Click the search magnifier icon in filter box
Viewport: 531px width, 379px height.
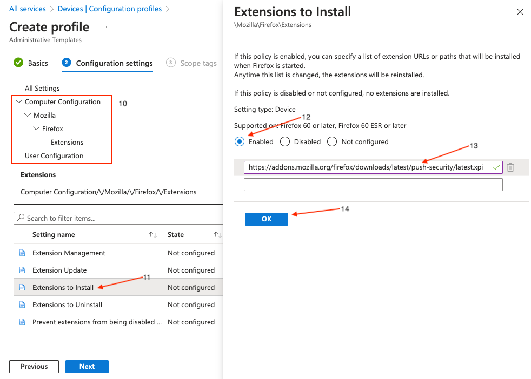pyautogui.click(x=21, y=218)
